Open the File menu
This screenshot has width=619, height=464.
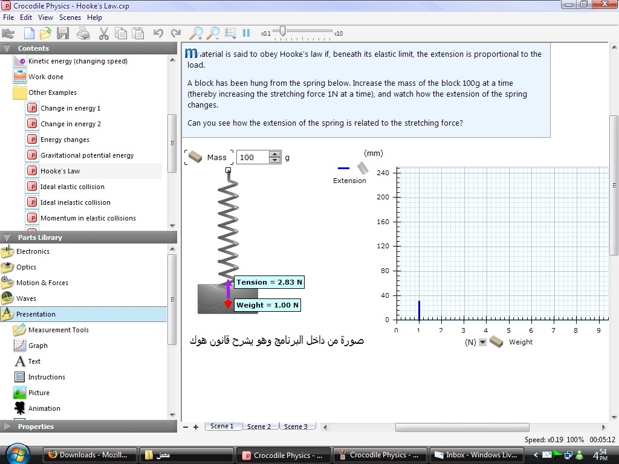pyautogui.click(x=8, y=18)
